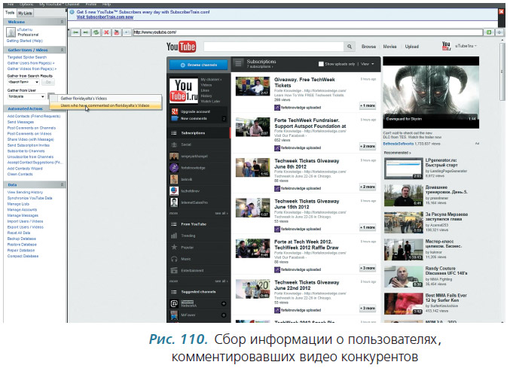Click +2 more under Forte TechWeek Fundraiser
Image resolution: width=510 pixels, height=368 pixels.
click(x=368, y=146)
